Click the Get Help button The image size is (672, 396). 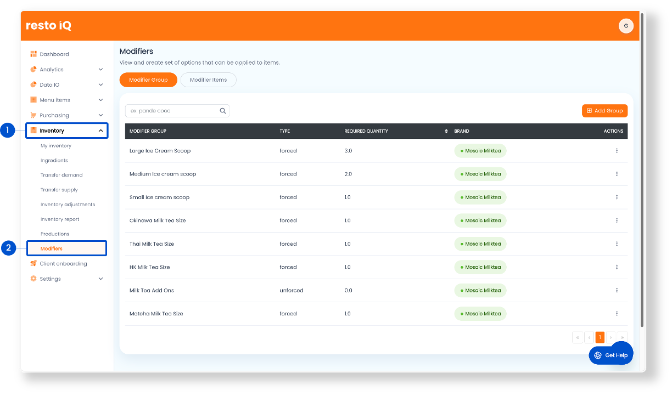[x=611, y=355]
